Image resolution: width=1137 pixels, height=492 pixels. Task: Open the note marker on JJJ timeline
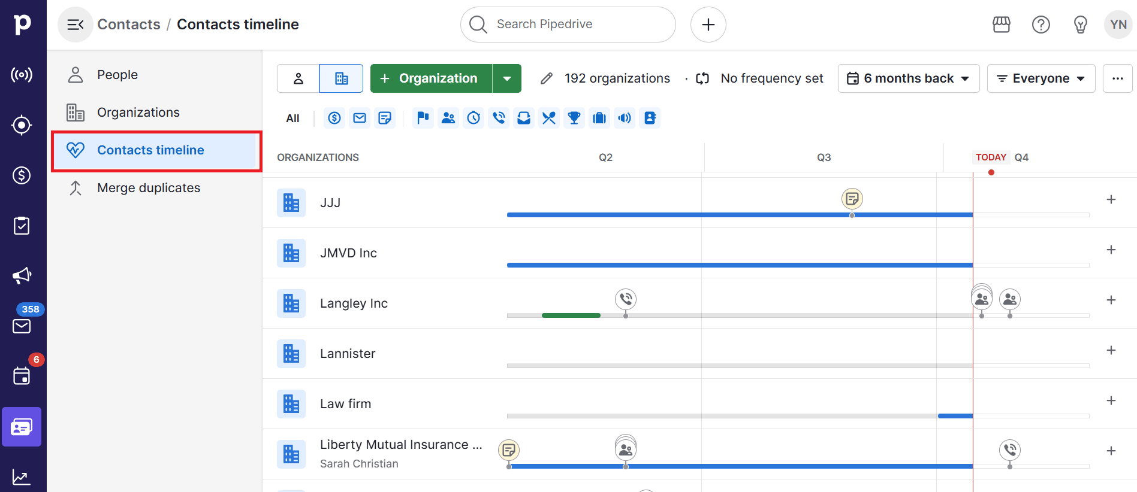(852, 199)
